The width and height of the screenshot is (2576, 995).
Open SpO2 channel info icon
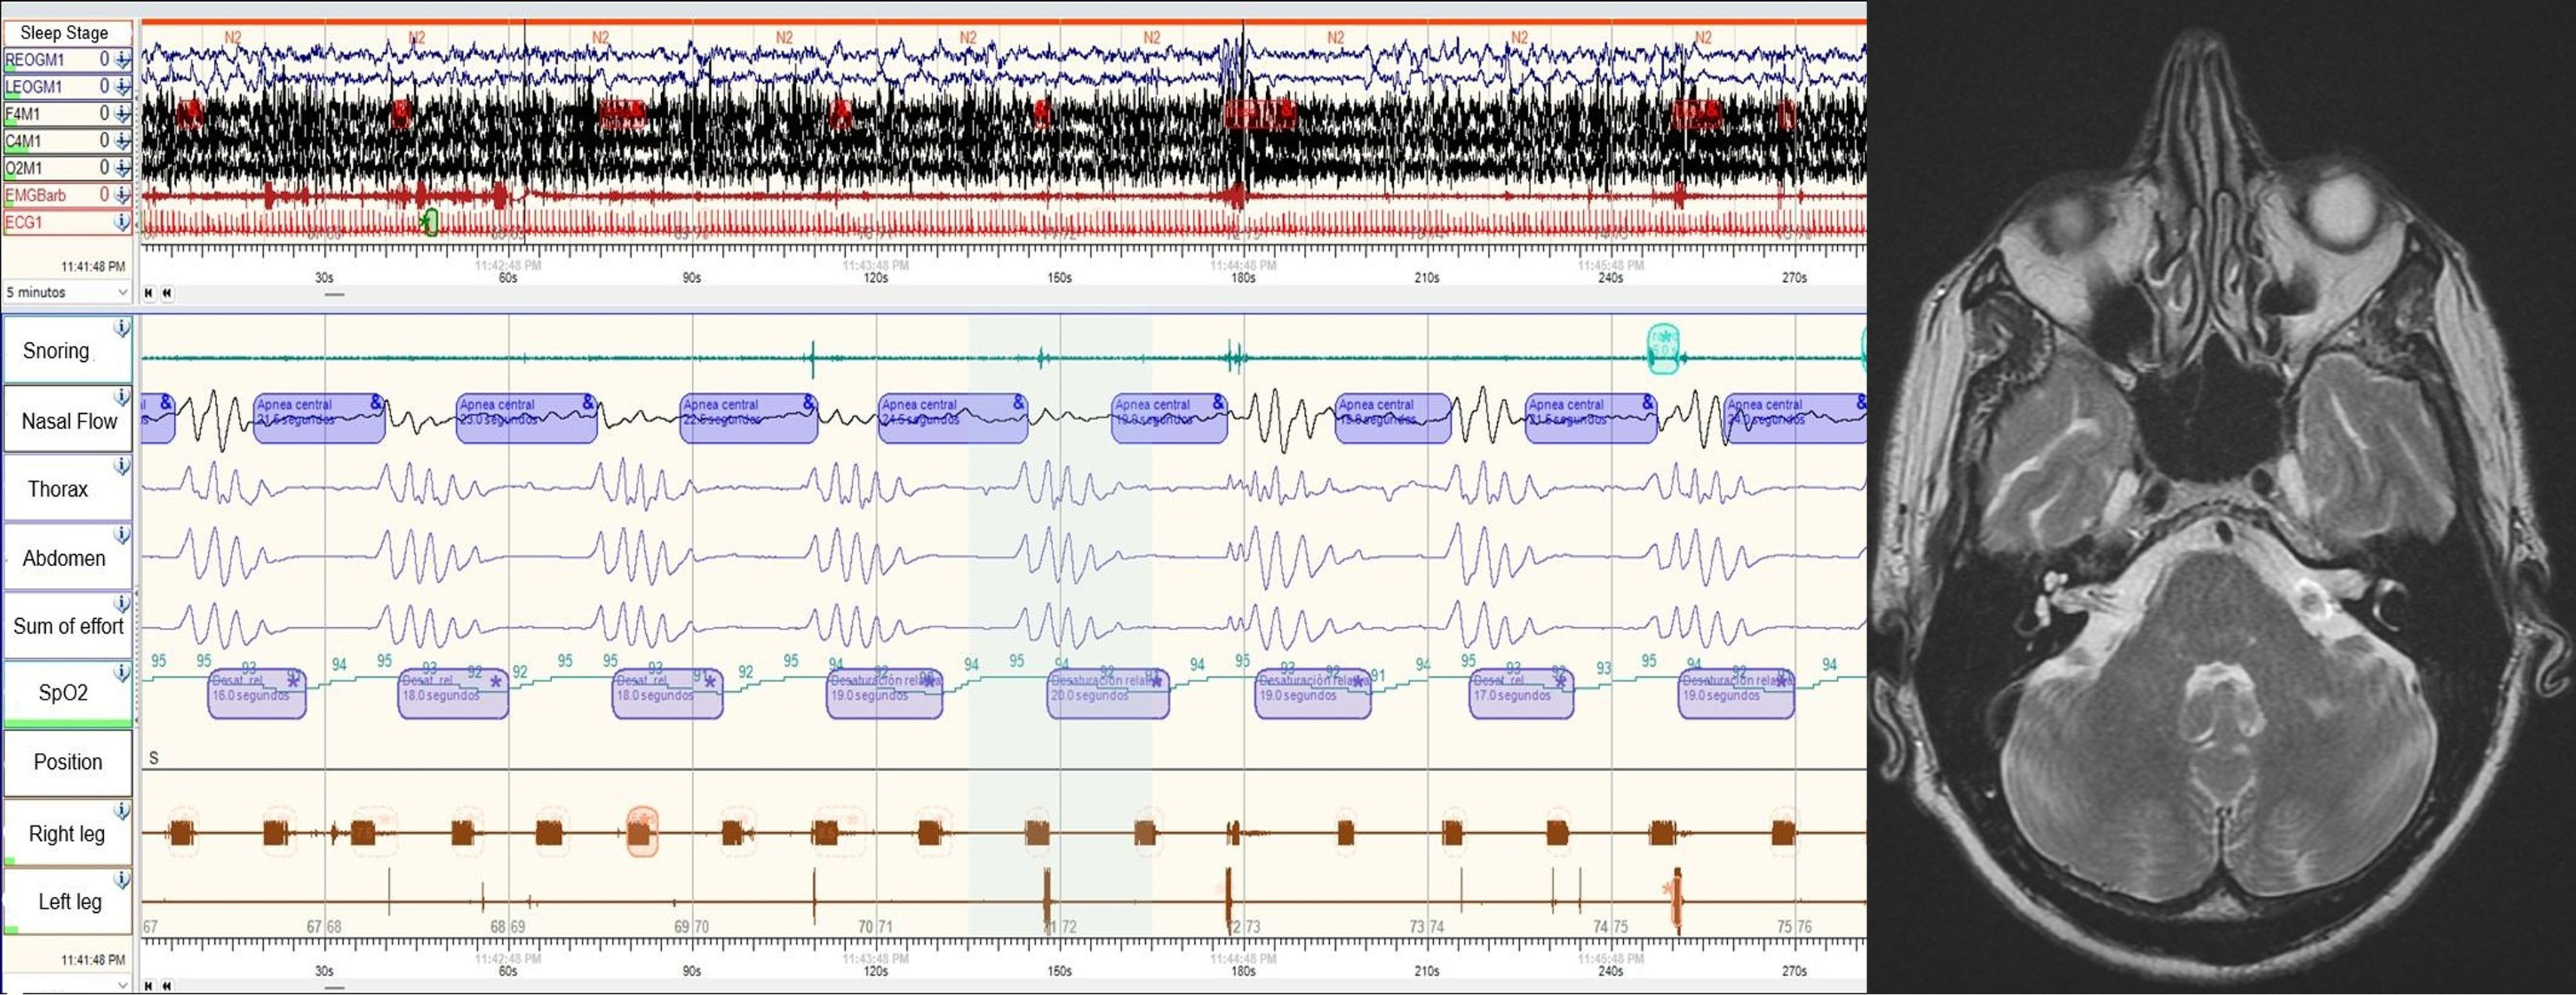122,672
